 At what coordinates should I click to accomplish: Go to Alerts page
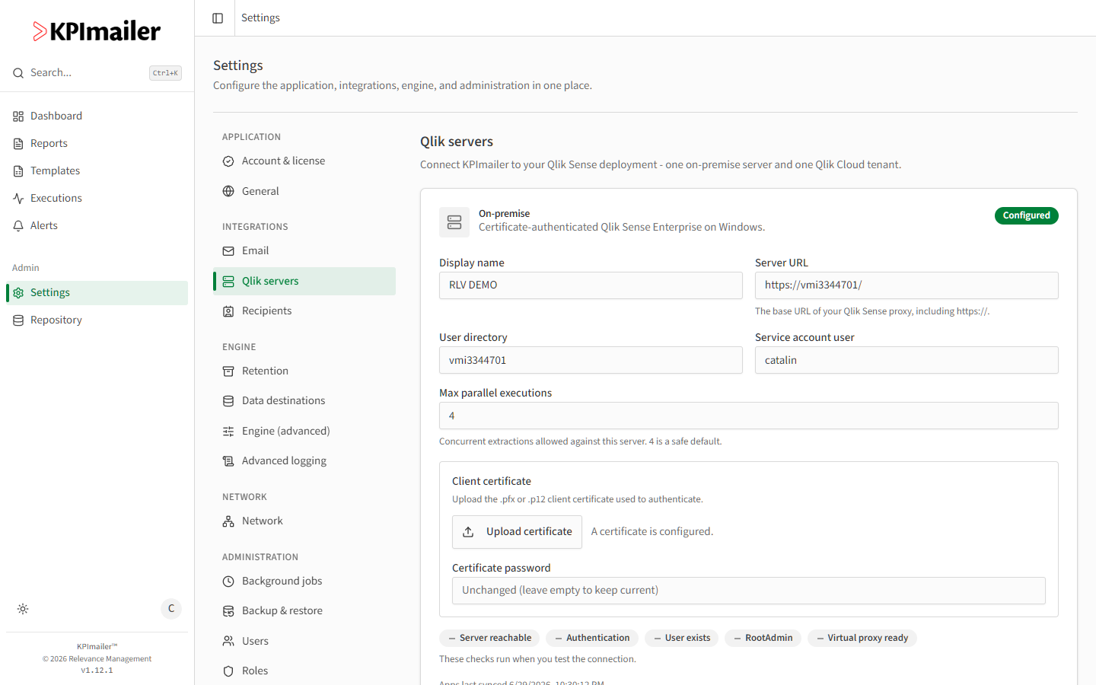pyautogui.click(x=97, y=225)
